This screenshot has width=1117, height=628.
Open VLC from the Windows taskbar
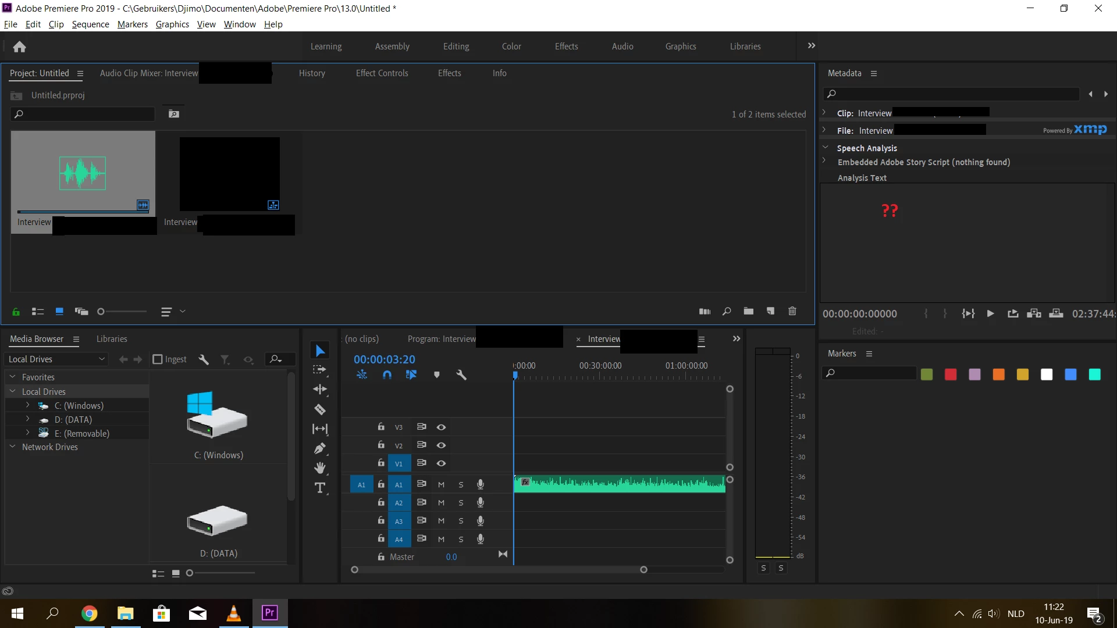tap(233, 613)
